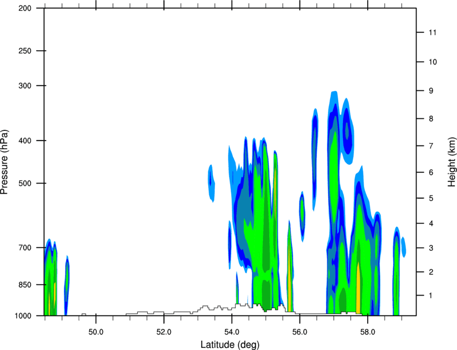
Task: Click the 400 pressure tick label
Action: tap(25, 141)
